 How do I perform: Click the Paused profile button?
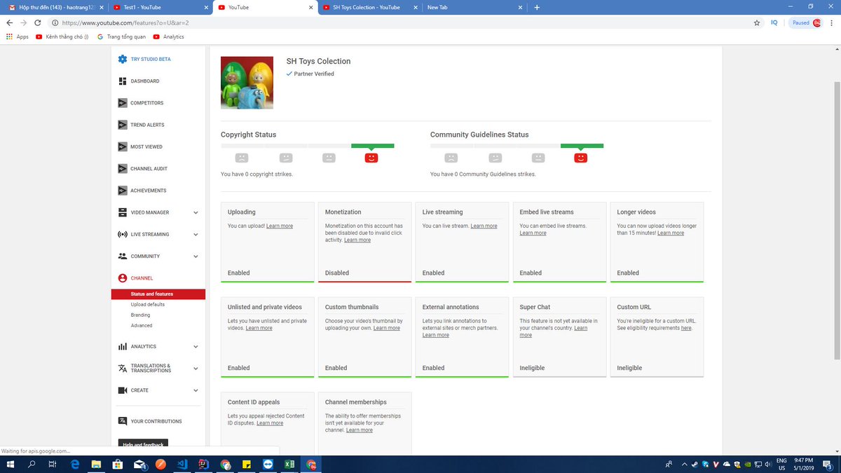[806, 22]
